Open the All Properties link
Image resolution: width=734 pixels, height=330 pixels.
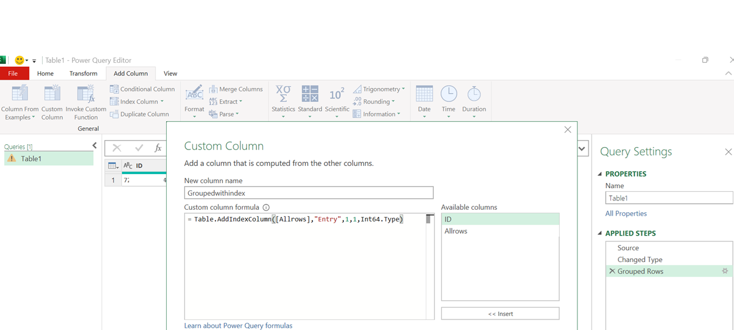pyautogui.click(x=626, y=213)
